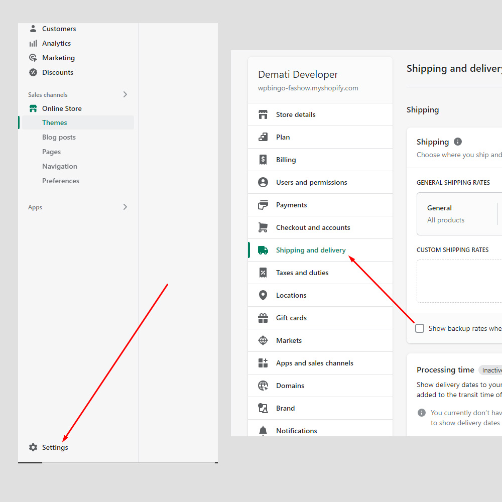This screenshot has height=502, width=502.
Task: Click the Discounts badge icon
Action: pyautogui.click(x=33, y=72)
